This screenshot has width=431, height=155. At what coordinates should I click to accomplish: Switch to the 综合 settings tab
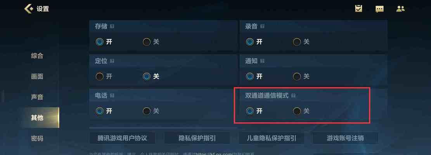pyautogui.click(x=37, y=56)
